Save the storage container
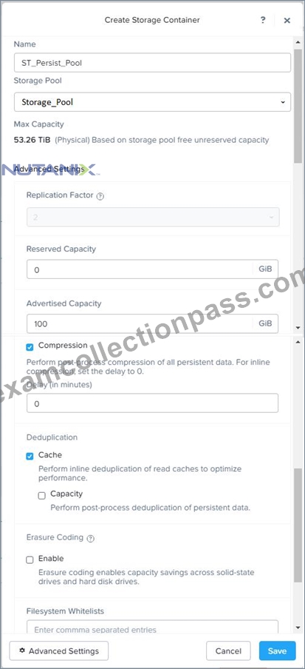The height and width of the screenshot is (669, 305). (x=278, y=651)
